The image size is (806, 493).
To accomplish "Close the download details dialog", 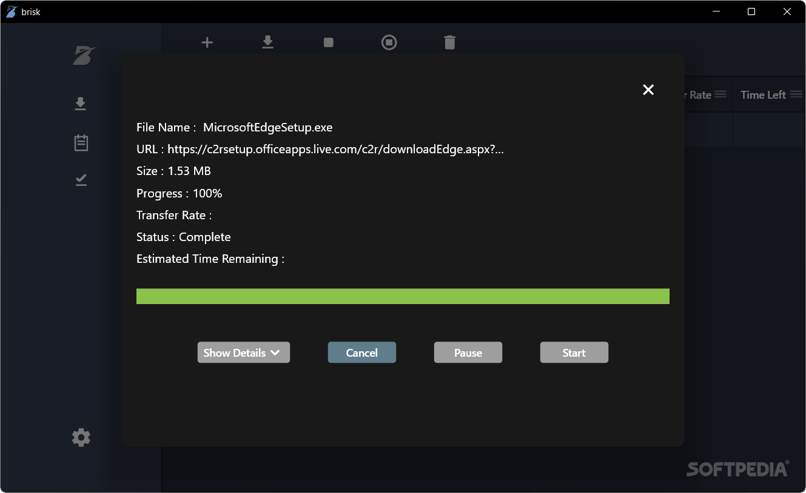I will coord(648,90).
